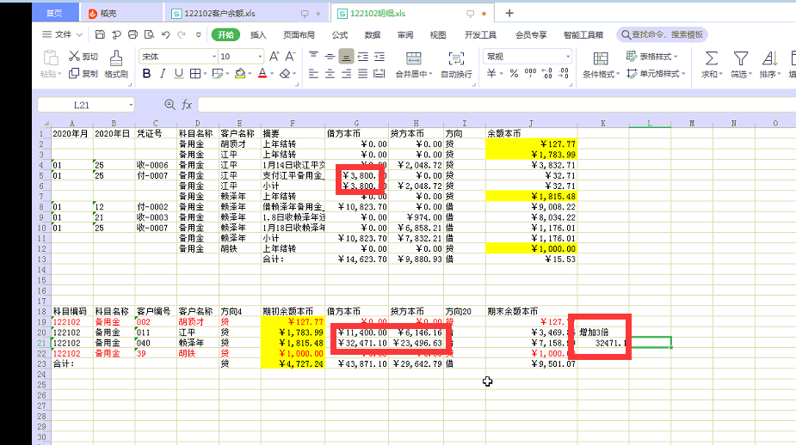Image resolution: width=796 pixels, height=445 pixels.
Task: Open the number format dropdown 常规
Action: pos(568,57)
